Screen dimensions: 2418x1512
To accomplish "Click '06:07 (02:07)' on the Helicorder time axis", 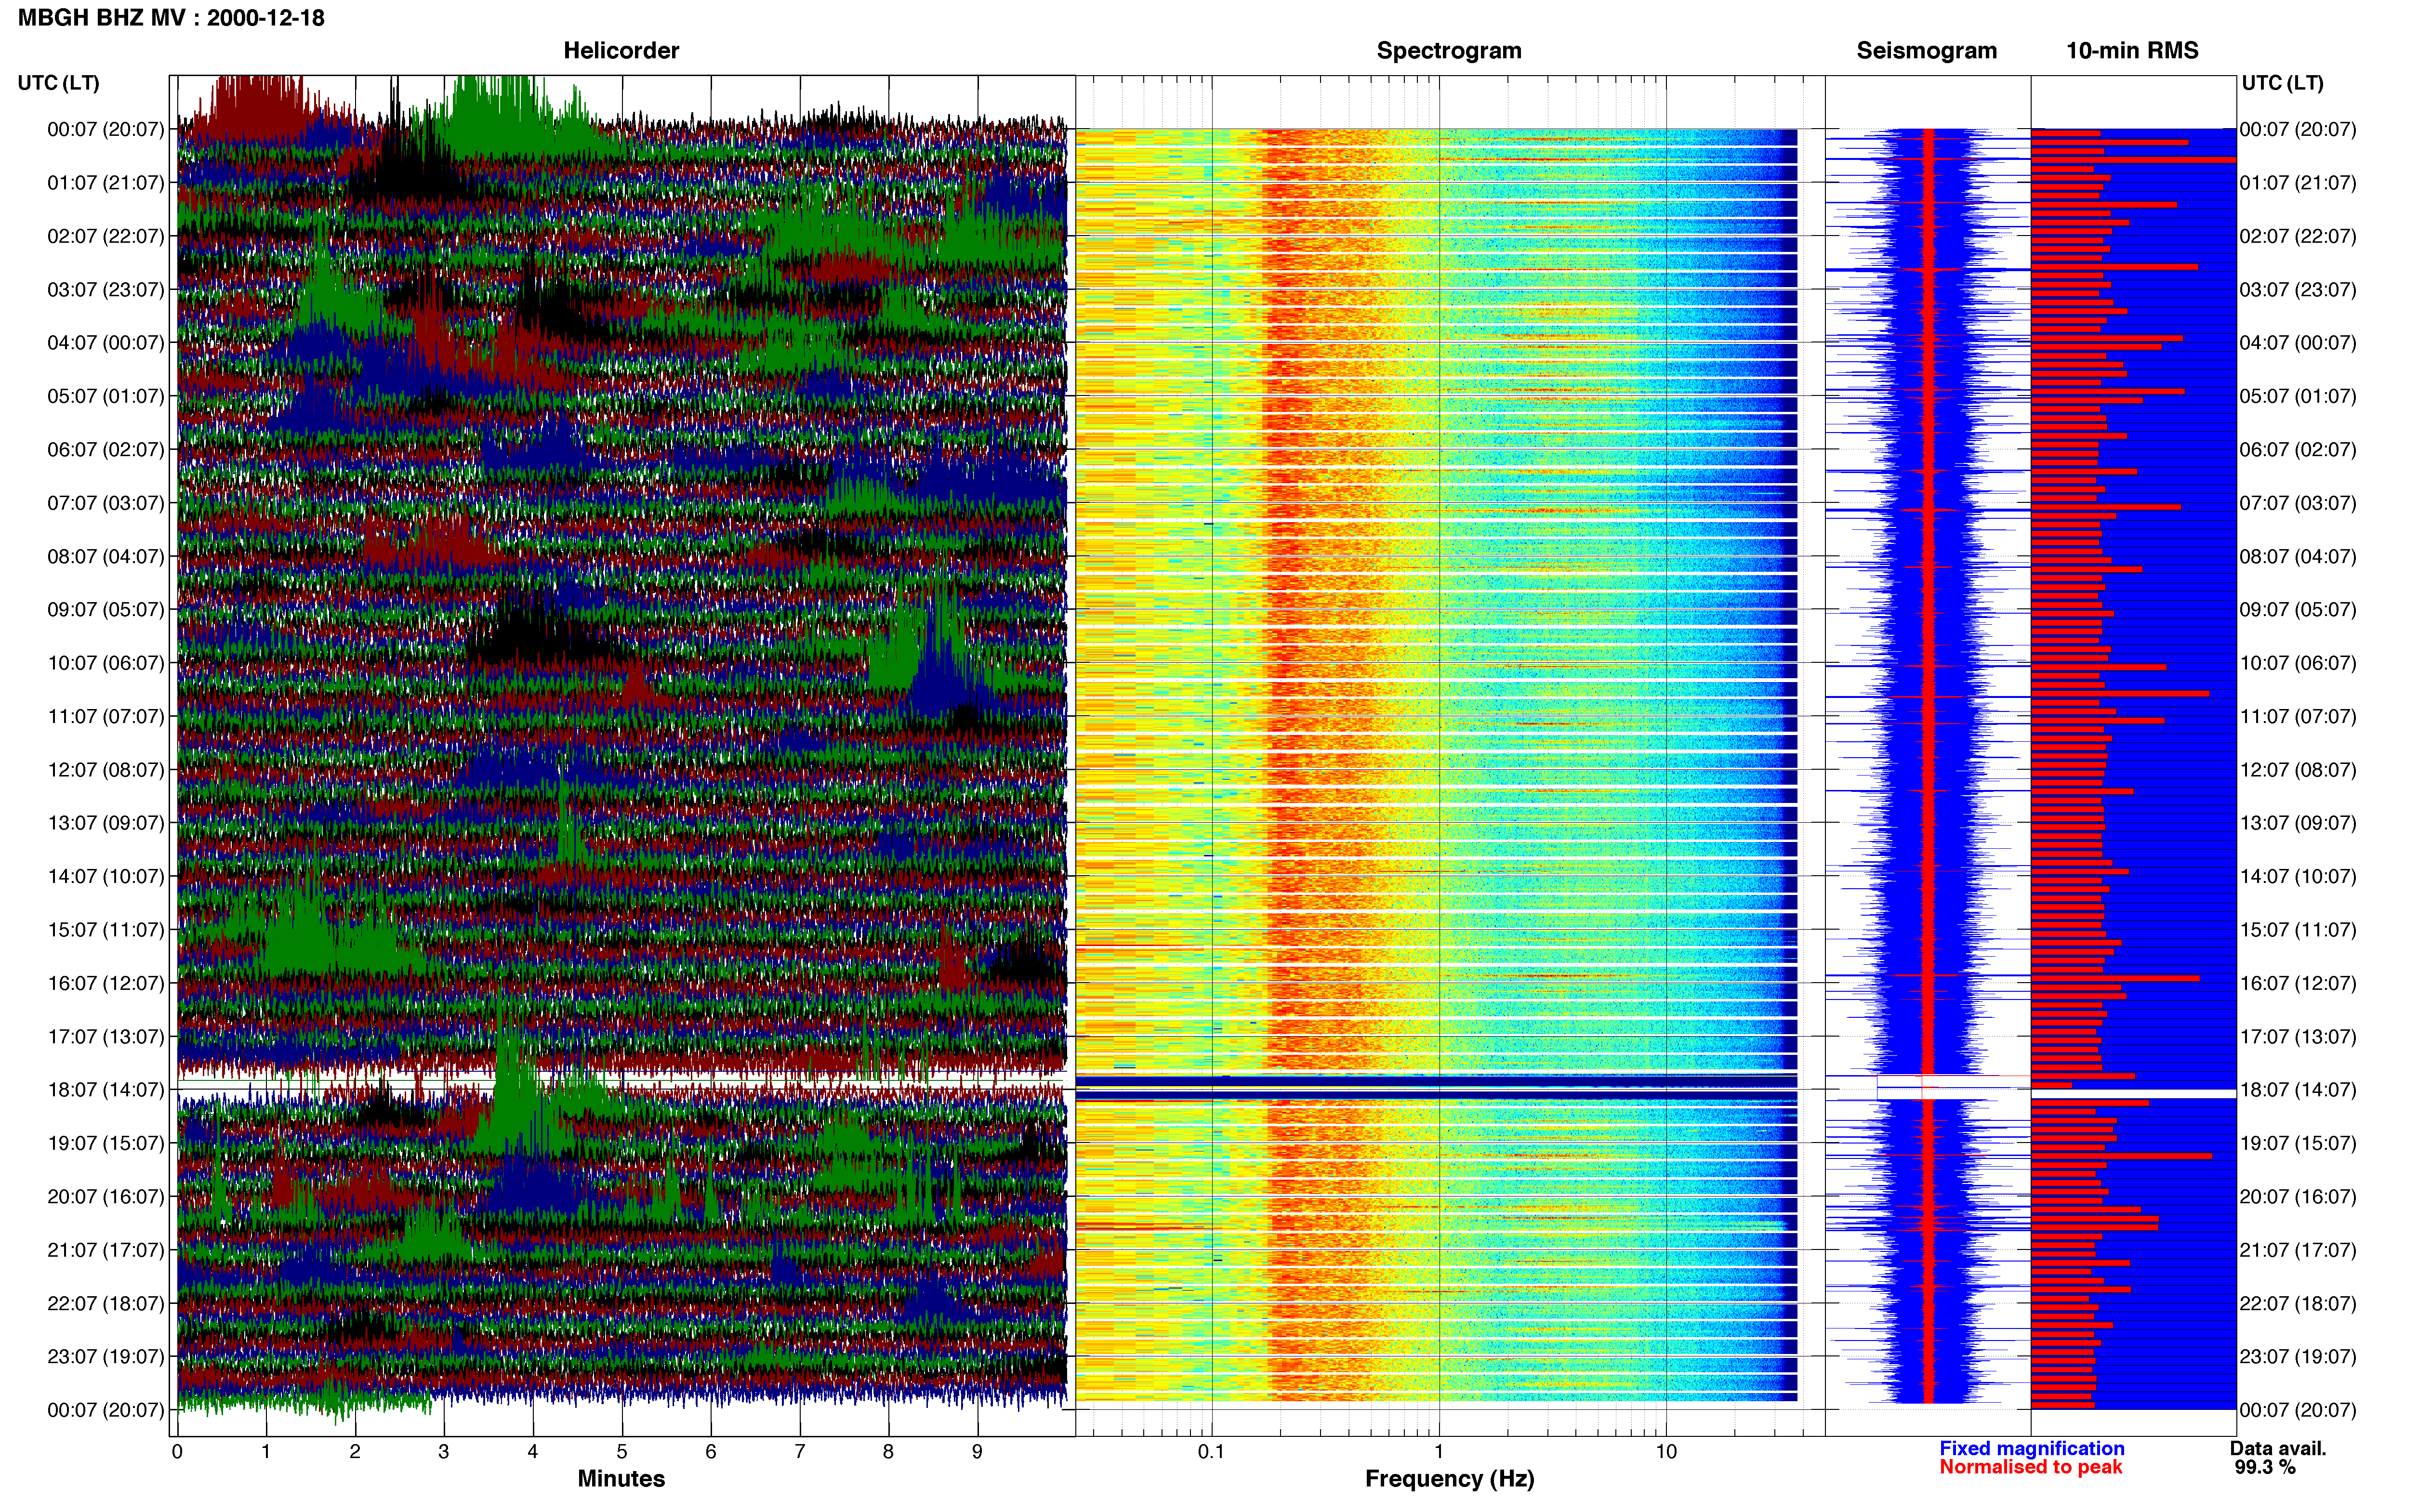I will coord(106,450).
